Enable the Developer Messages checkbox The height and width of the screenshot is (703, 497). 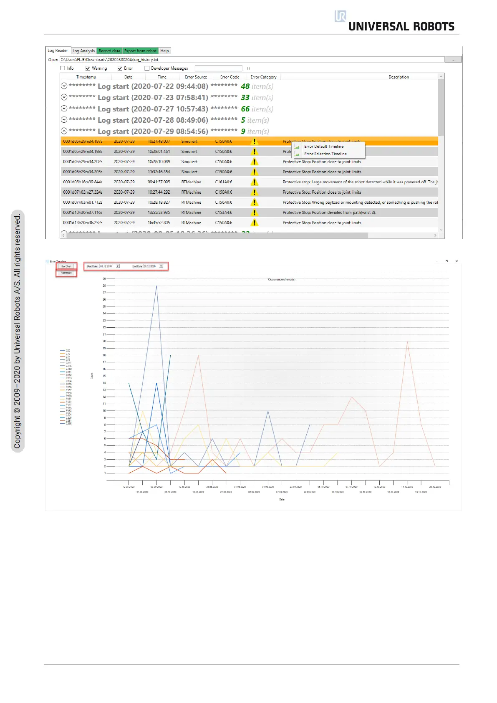(147, 68)
